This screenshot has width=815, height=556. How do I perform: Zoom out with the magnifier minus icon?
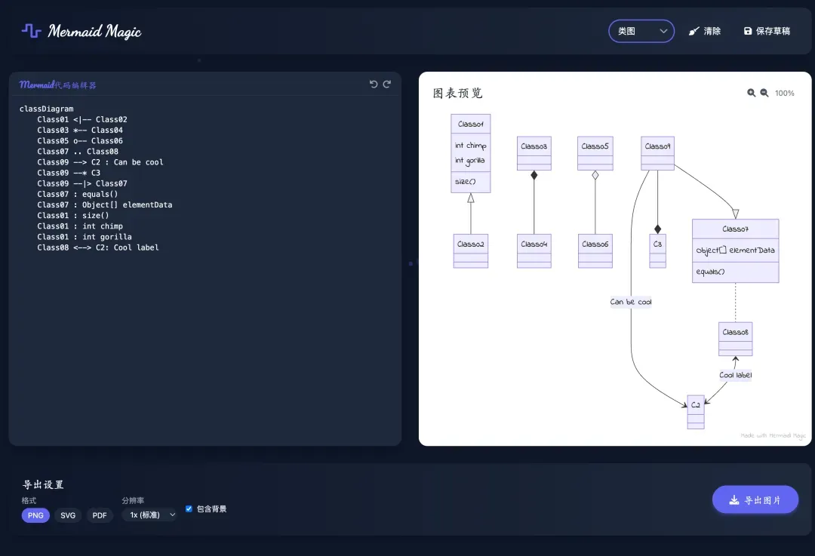(764, 93)
